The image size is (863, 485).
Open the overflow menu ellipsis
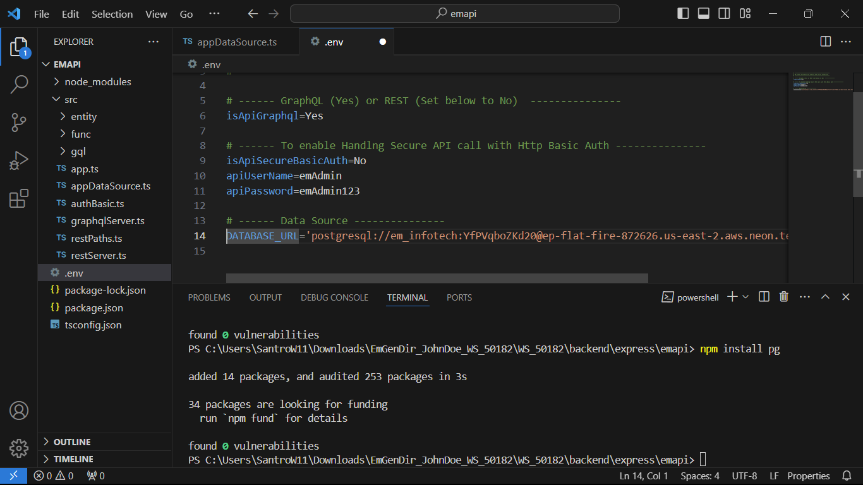tap(215, 14)
